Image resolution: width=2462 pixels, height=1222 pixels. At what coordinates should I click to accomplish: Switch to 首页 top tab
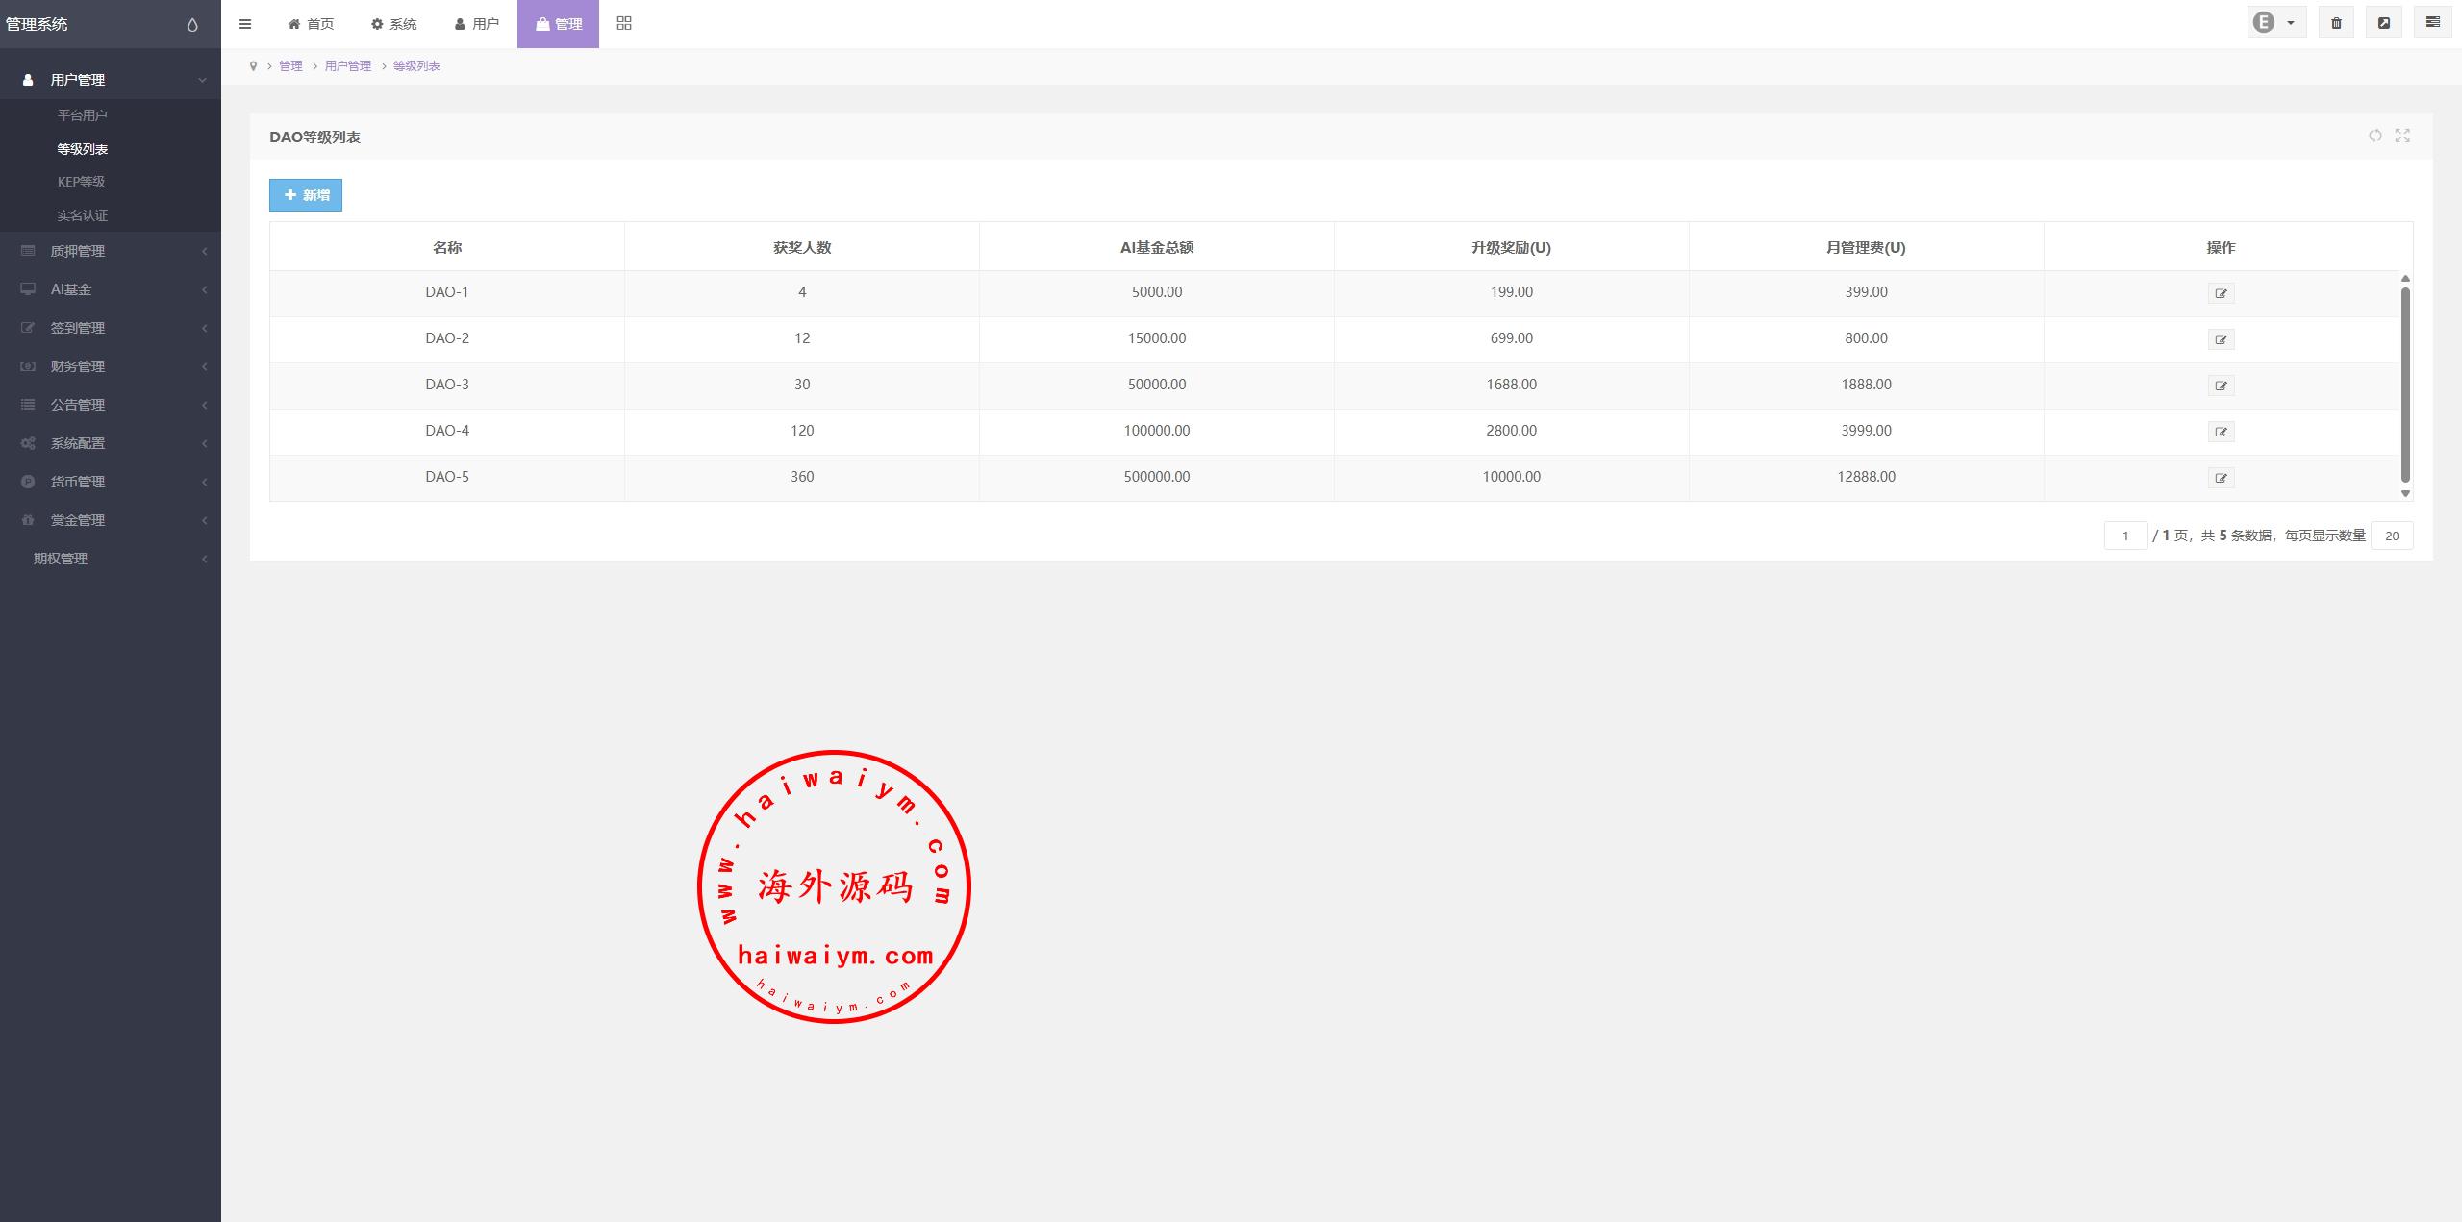pos(312,24)
